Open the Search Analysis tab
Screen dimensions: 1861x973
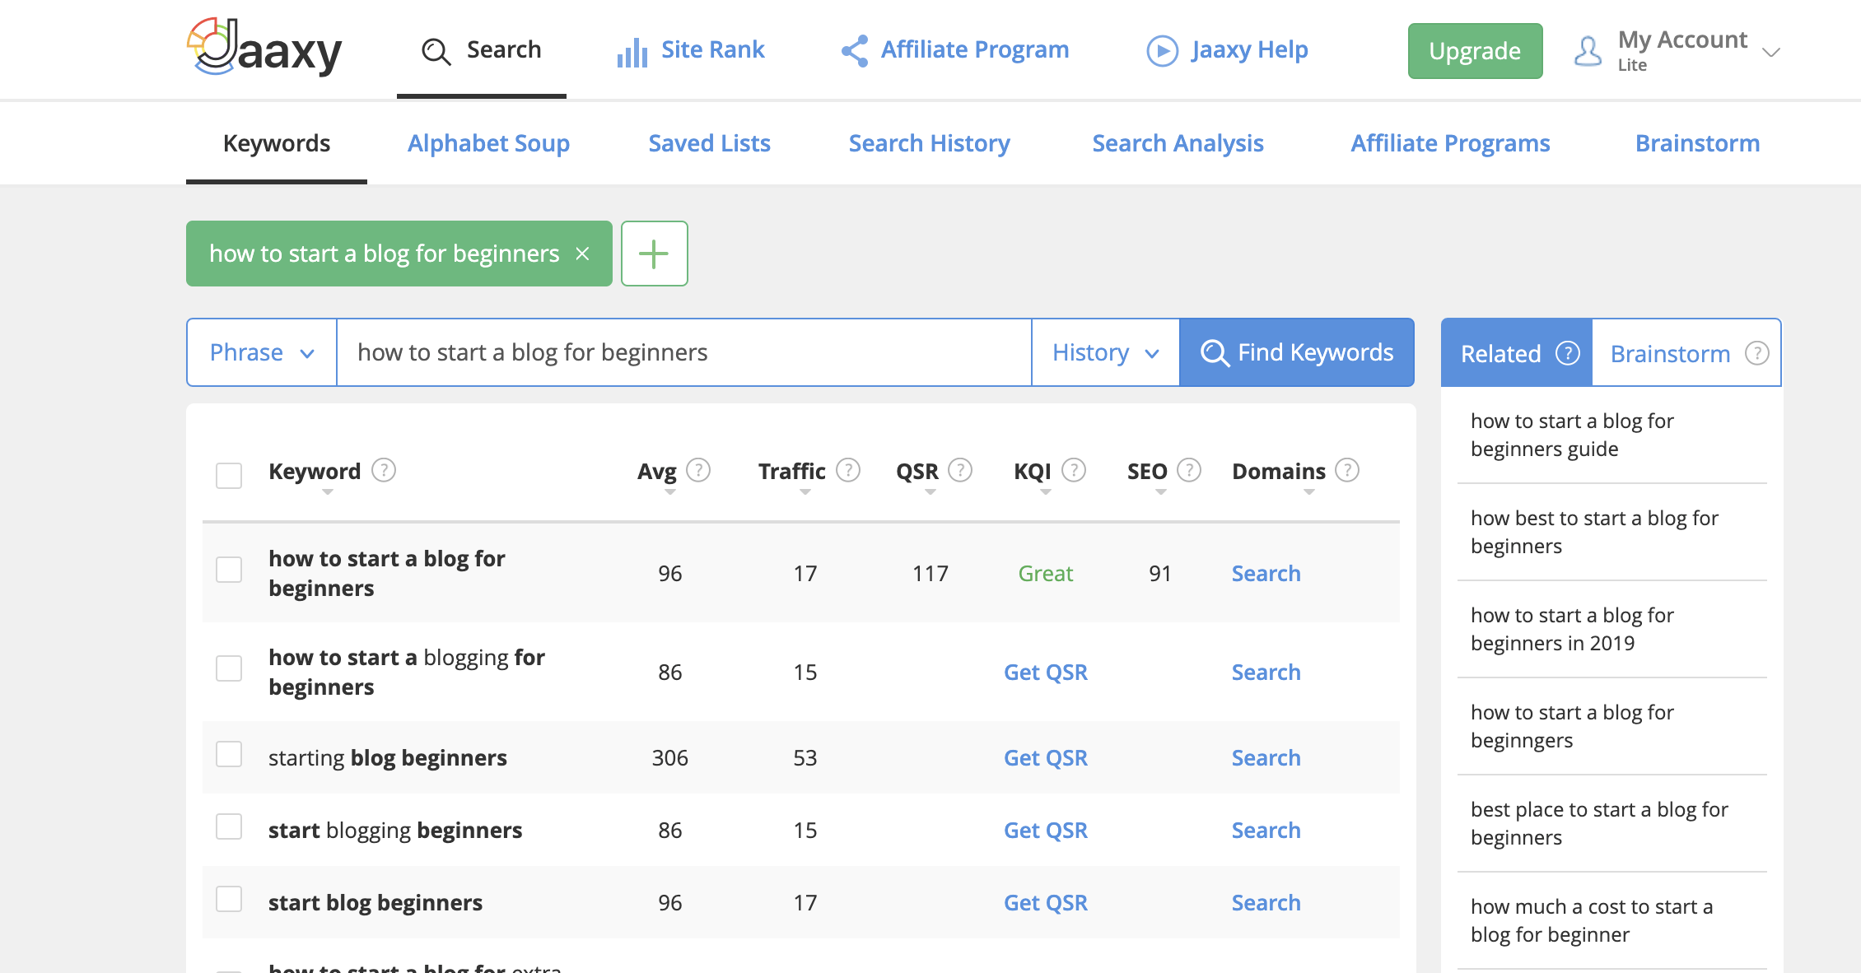[1178, 143]
